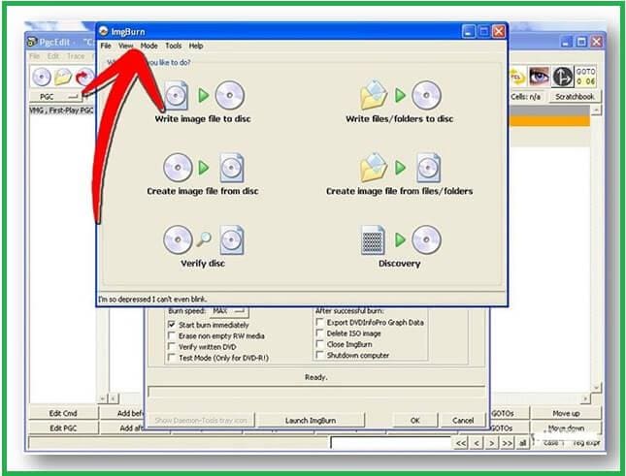
Task: Click PgcEdit vertical scrollbar down arrow
Action: [596, 388]
